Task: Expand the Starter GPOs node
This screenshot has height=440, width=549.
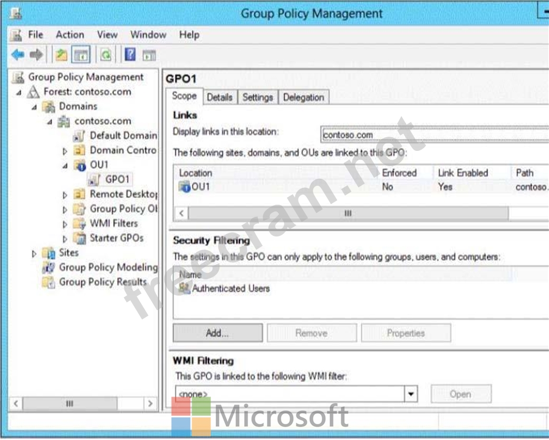Action: pyautogui.click(x=65, y=240)
